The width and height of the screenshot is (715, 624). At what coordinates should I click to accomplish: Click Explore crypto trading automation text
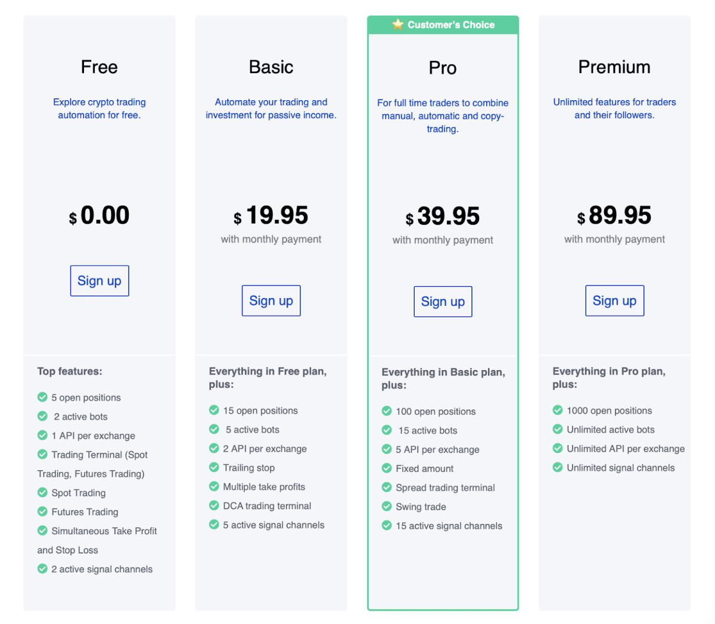pos(100,108)
